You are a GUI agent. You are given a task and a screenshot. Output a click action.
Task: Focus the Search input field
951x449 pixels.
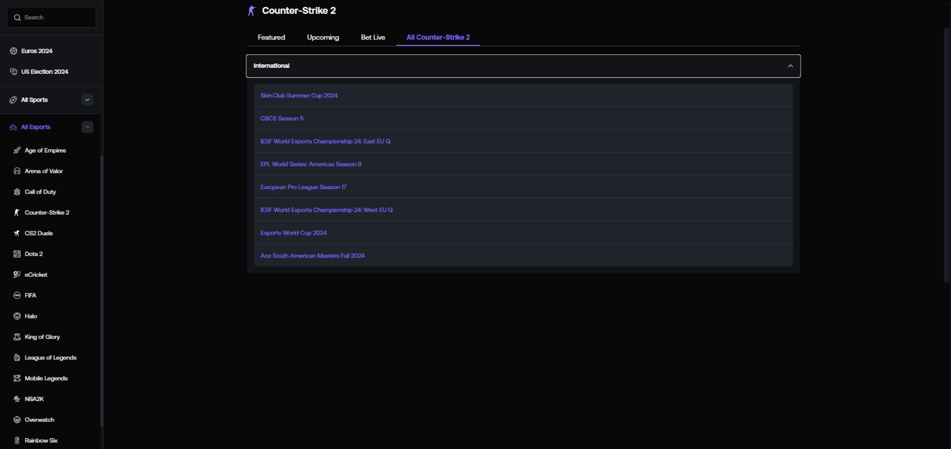pyautogui.click(x=52, y=17)
